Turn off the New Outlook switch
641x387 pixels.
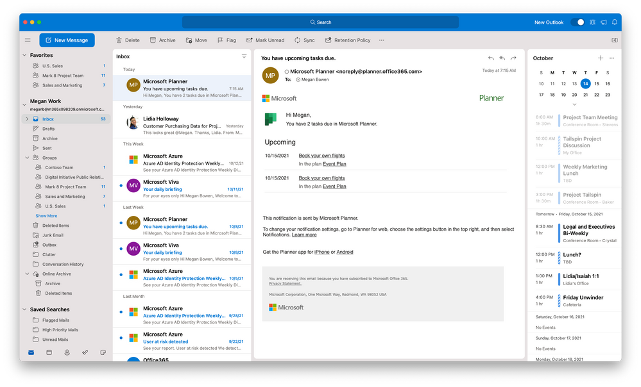(577, 22)
